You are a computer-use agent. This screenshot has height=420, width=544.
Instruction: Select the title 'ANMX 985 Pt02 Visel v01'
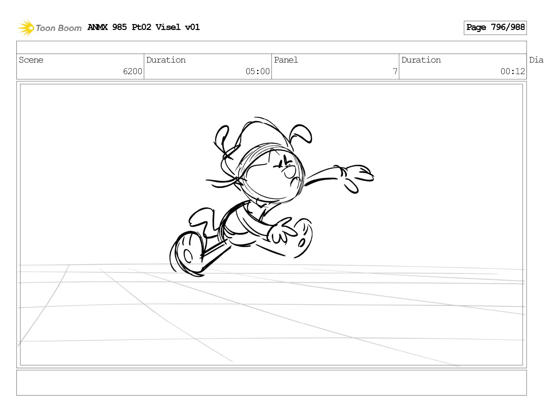tap(144, 27)
